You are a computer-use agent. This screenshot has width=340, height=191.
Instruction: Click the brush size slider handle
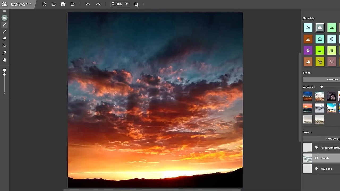(5, 75)
